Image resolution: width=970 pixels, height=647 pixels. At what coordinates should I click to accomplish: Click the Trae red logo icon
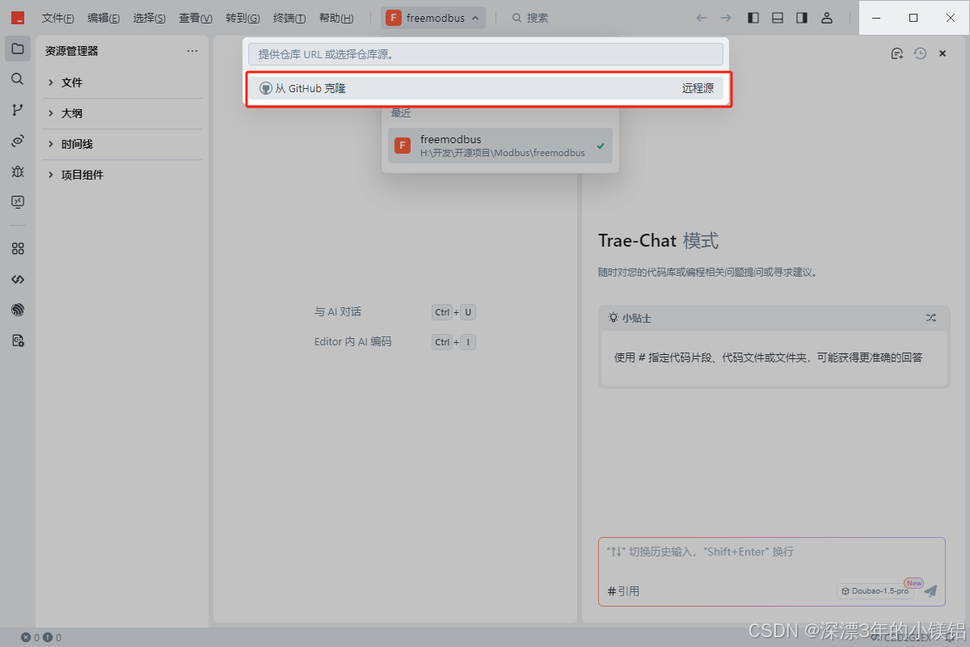[x=18, y=18]
